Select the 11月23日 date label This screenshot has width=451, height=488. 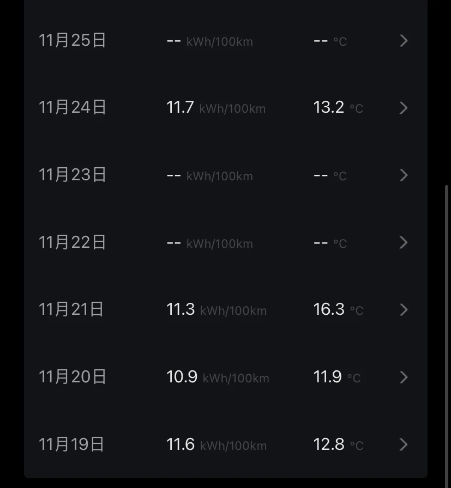tap(73, 174)
